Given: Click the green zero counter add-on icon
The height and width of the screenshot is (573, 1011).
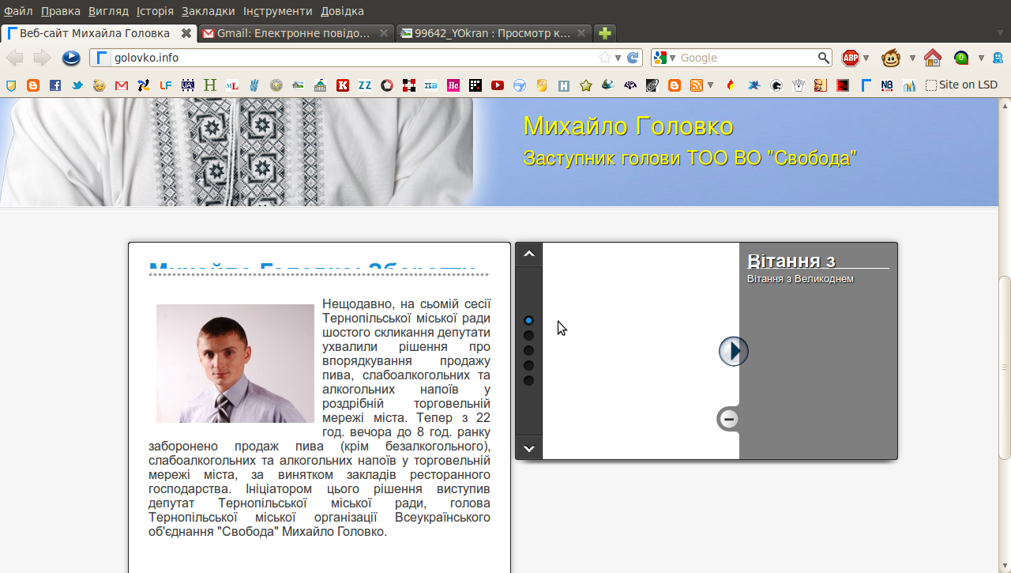Looking at the screenshot, I should 961,58.
